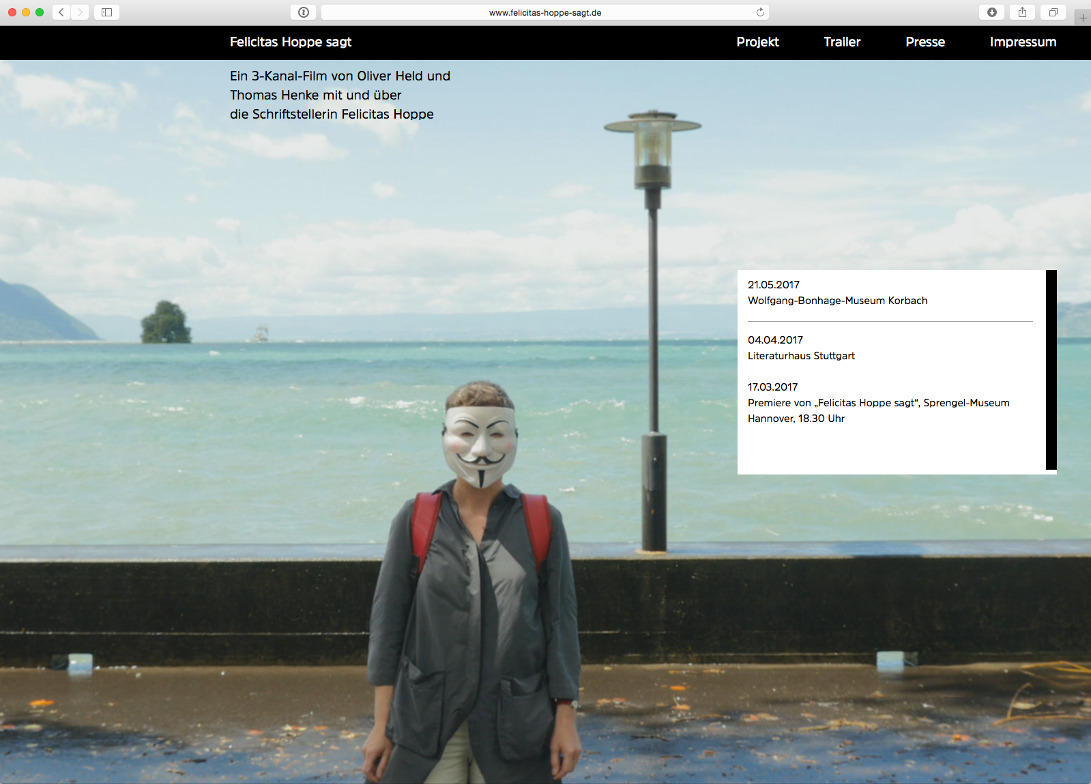The height and width of the screenshot is (784, 1091).
Task: Select the 04.04.2017 date entry
Action: [775, 340]
